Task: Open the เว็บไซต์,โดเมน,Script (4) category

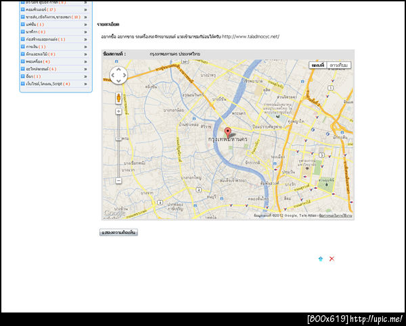Action: click(48, 84)
